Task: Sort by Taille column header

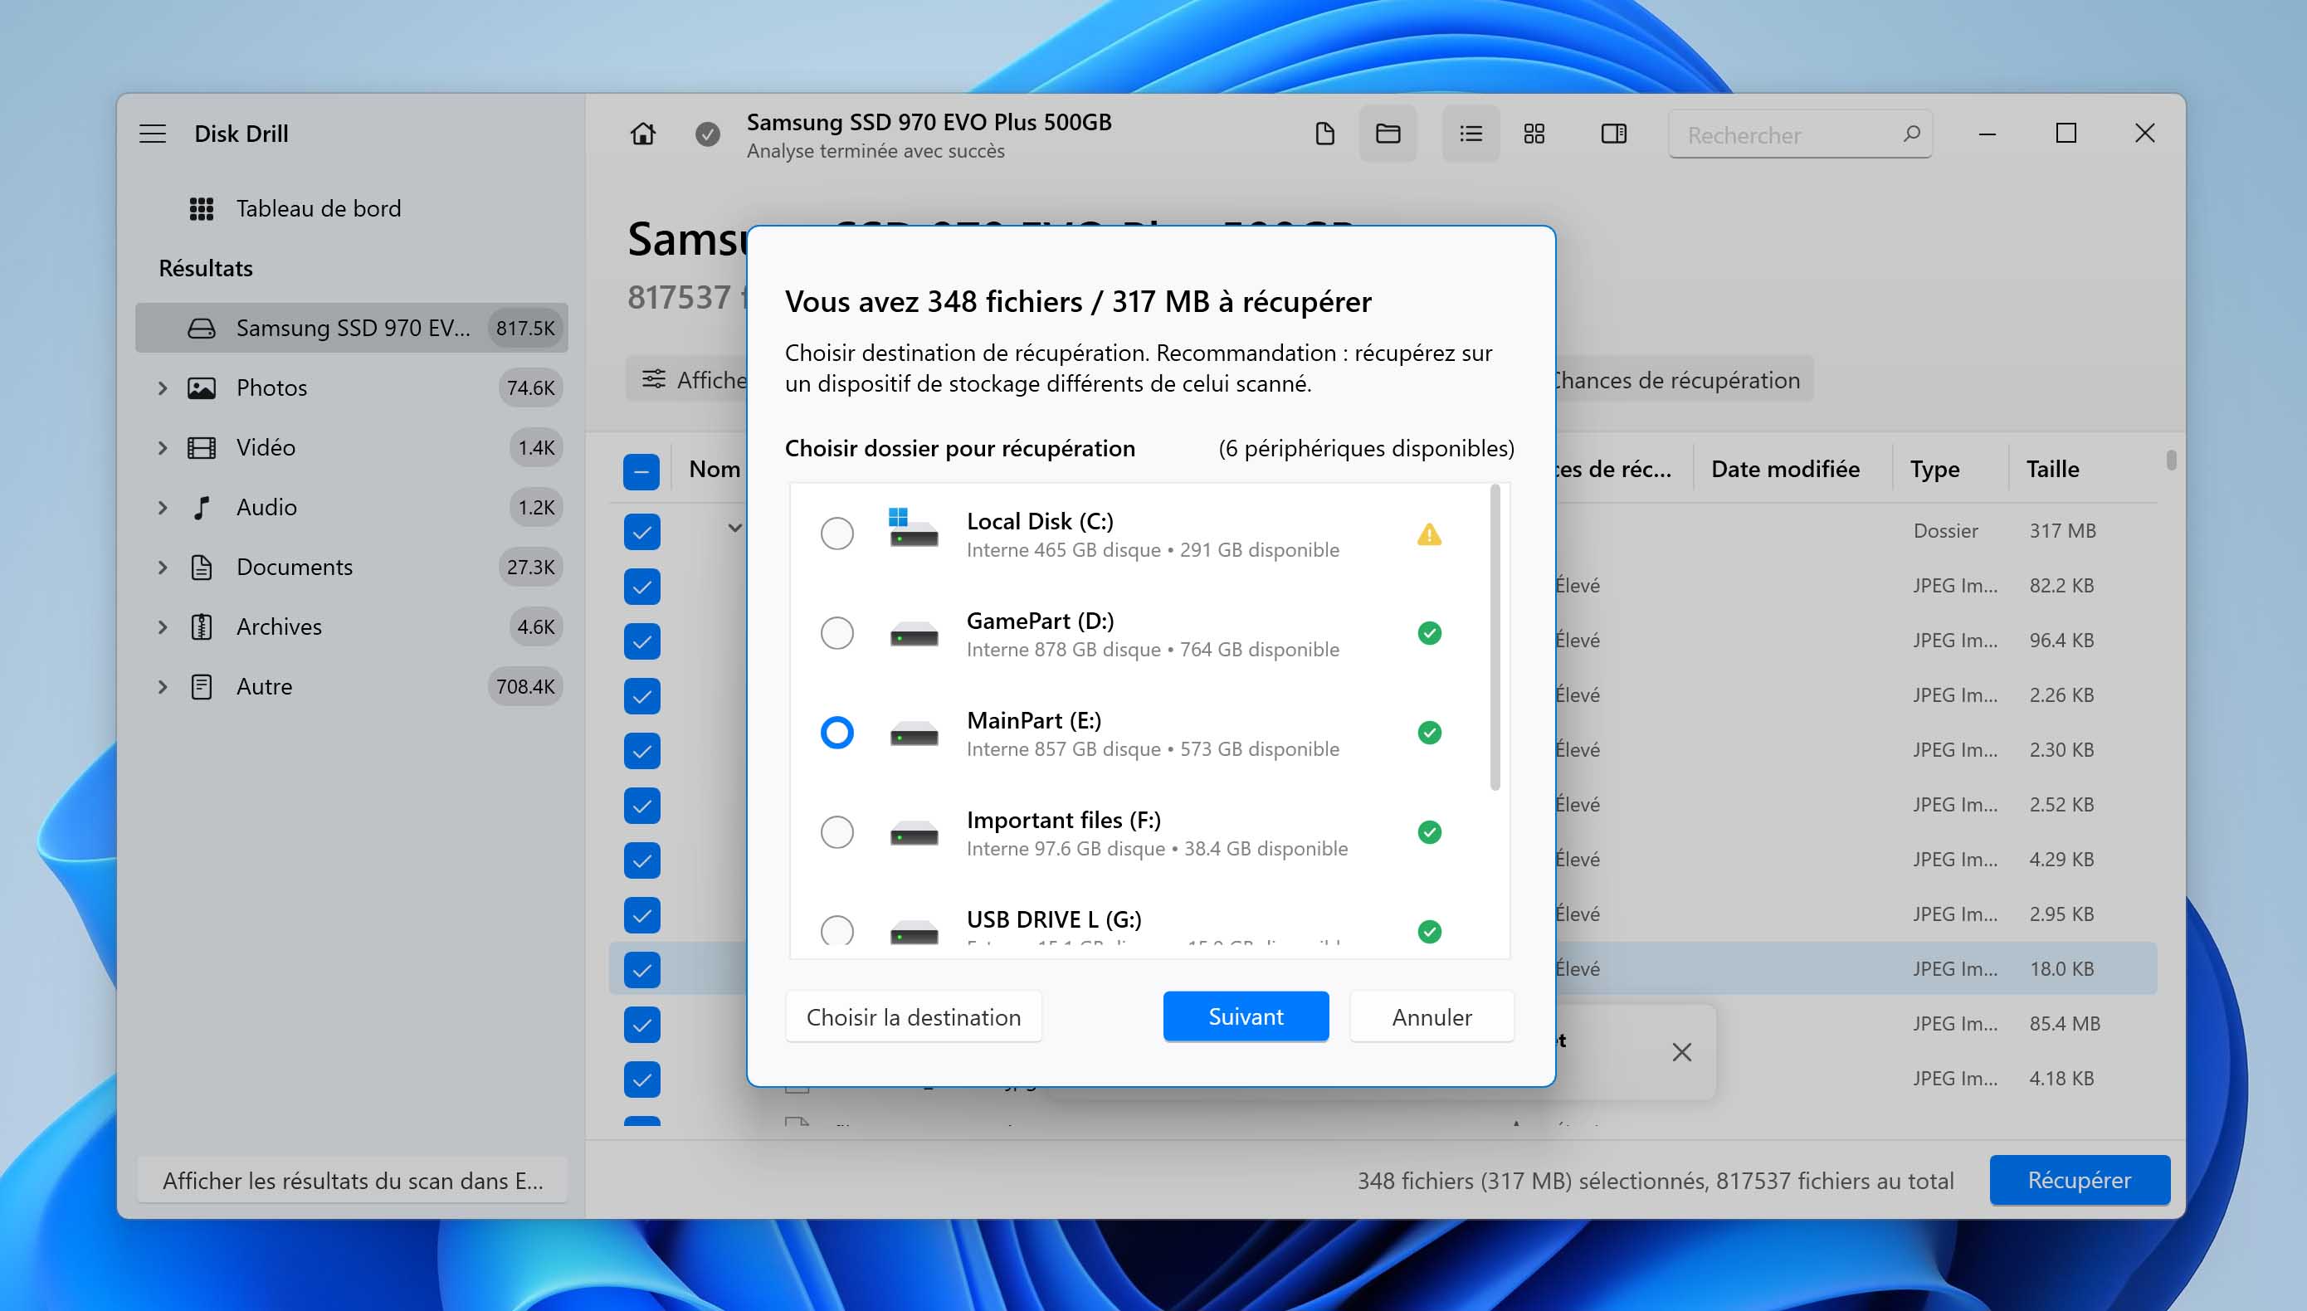Action: [x=2052, y=469]
